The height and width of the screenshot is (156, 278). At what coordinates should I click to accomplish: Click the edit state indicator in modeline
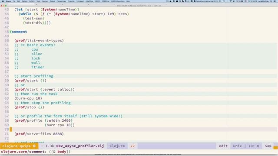point(223,146)
